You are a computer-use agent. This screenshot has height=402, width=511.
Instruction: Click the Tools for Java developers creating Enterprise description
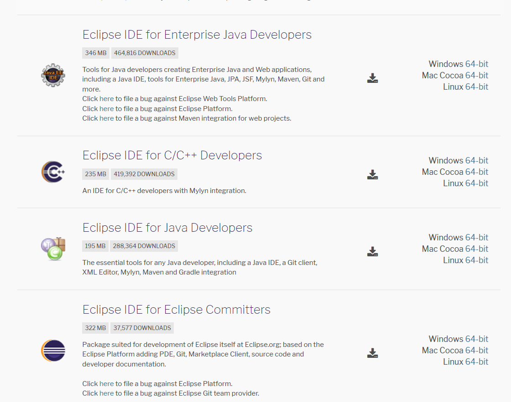point(203,79)
